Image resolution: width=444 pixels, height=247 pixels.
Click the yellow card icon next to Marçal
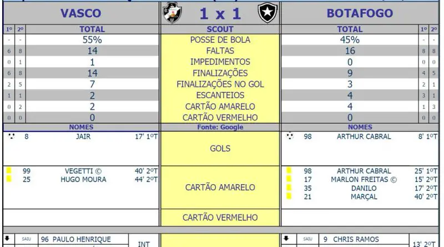coord(289,196)
